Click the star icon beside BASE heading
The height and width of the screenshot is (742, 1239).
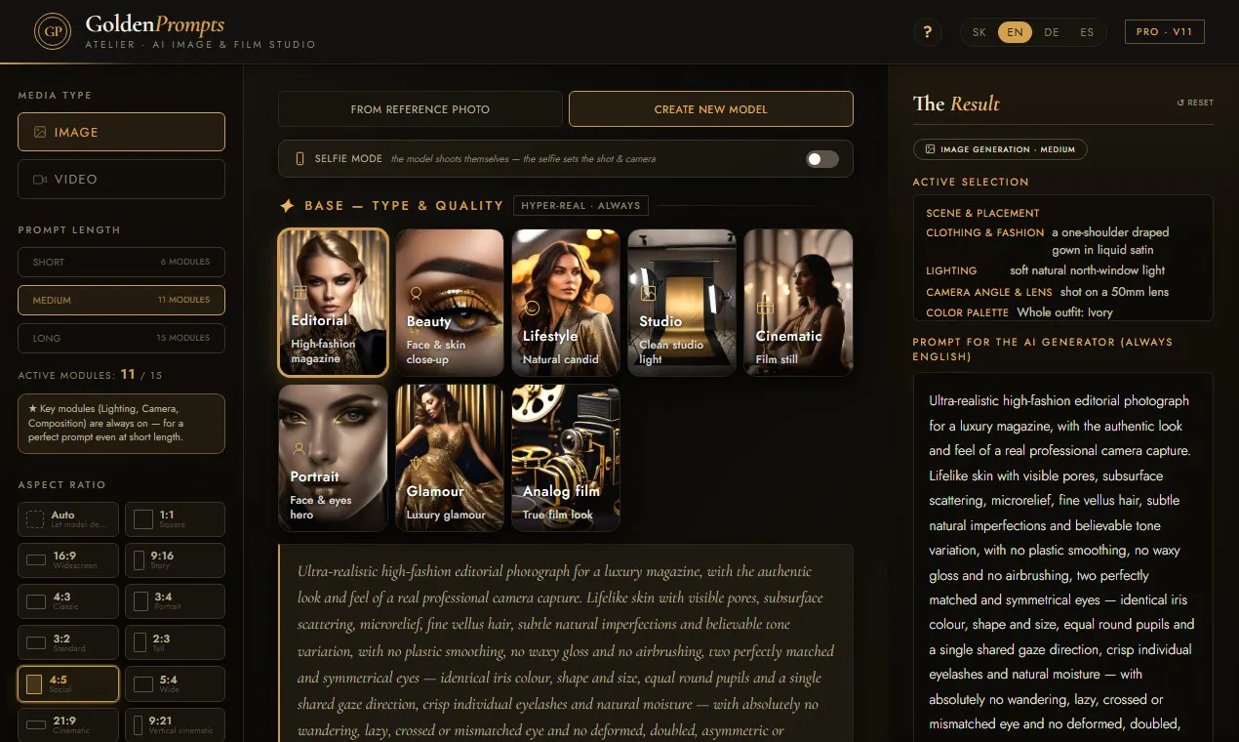point(288,206)
